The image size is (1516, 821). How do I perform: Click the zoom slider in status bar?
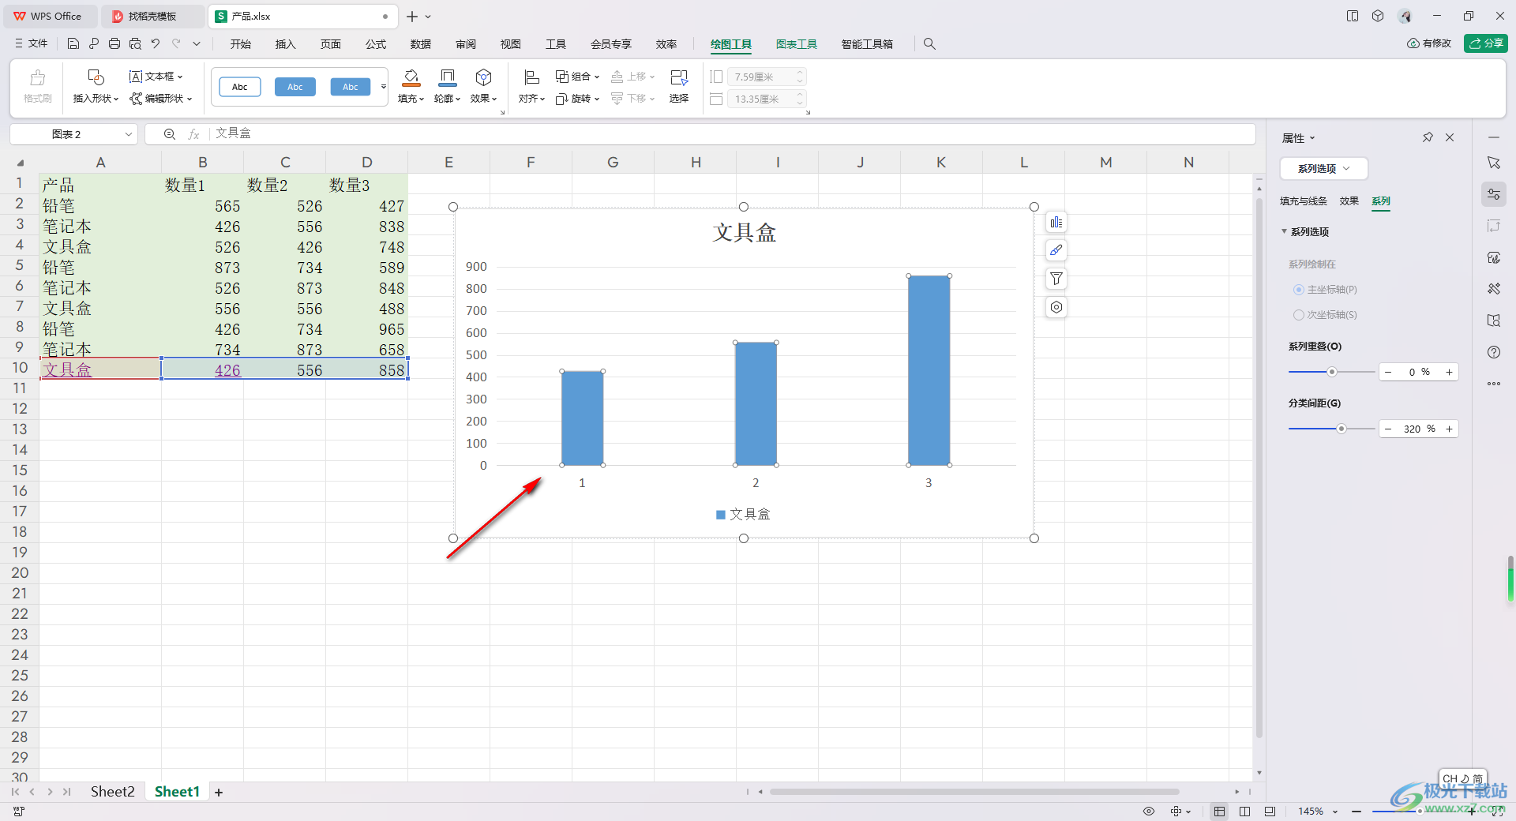click(1419, 812)
